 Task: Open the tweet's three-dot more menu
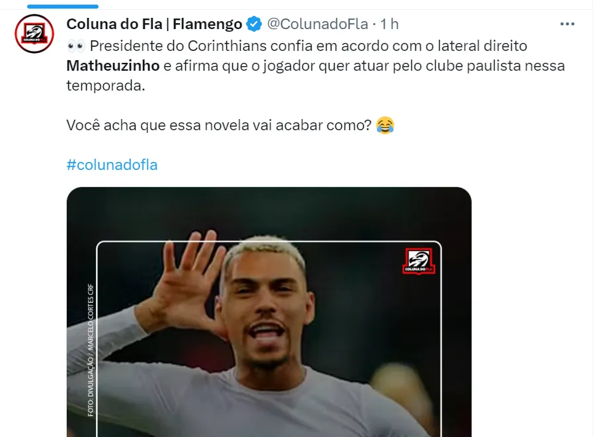pyautogui.click(x=567, y=24)
